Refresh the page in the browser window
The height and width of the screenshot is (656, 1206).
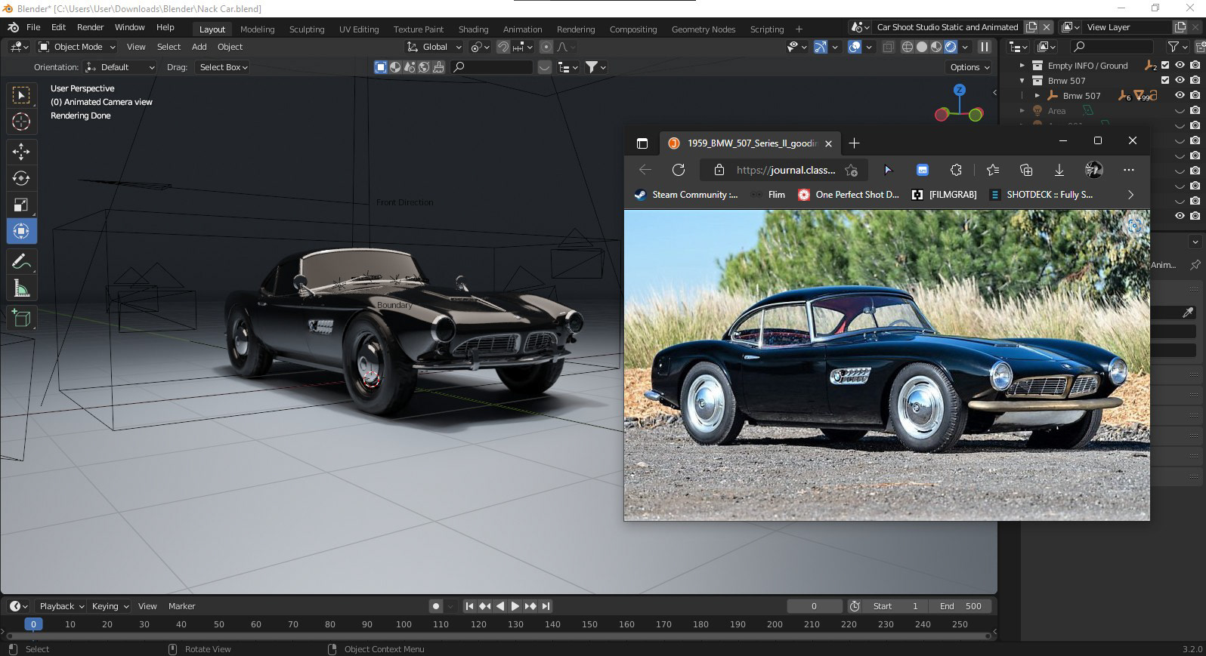[679, 170]
